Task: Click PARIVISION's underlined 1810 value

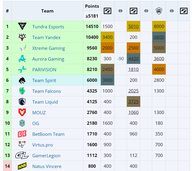Action: tap(133, 70)
